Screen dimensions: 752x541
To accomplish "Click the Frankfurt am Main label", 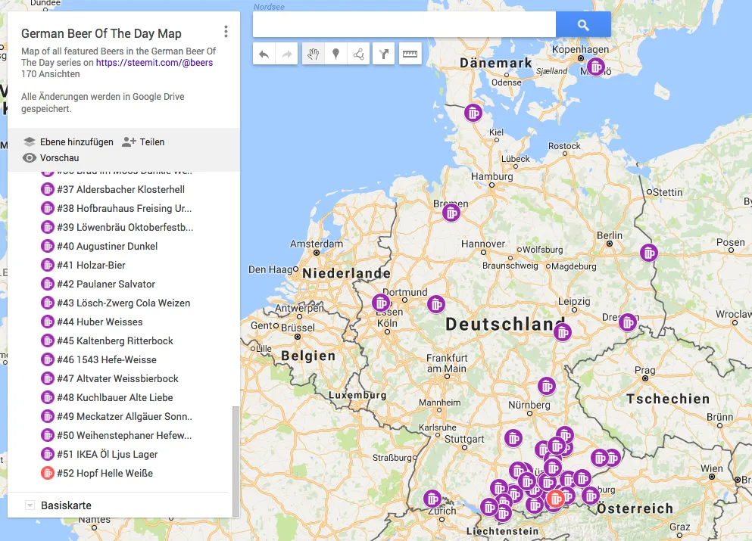I will 447,363.
